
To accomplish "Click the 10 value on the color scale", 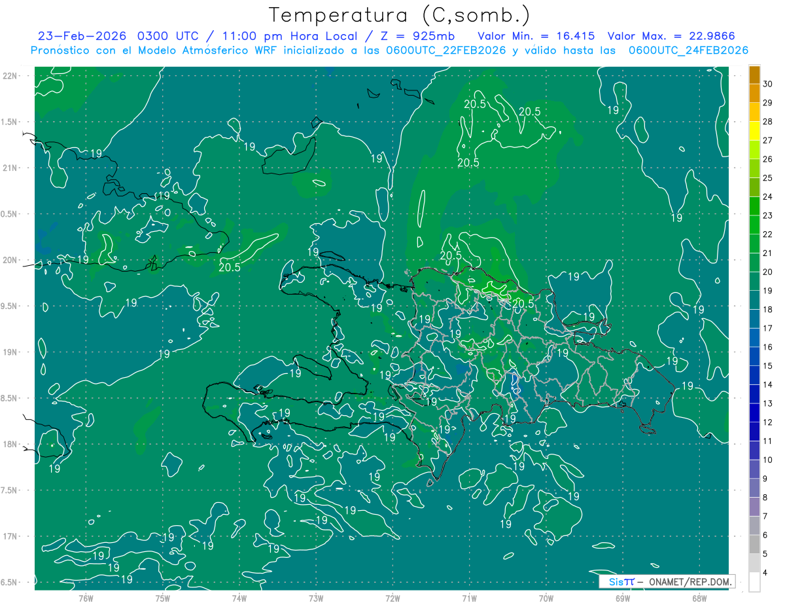I will [768, 460].
